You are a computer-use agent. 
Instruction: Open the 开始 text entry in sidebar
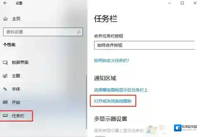coord(16,102)
